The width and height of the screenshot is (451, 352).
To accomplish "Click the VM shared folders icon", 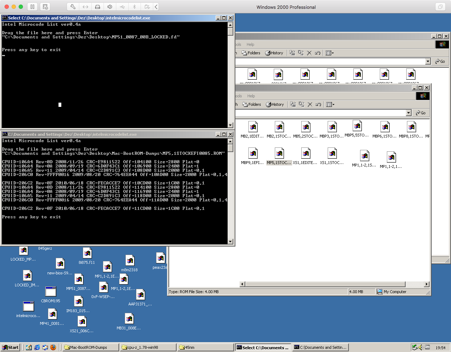I will 147,7.
